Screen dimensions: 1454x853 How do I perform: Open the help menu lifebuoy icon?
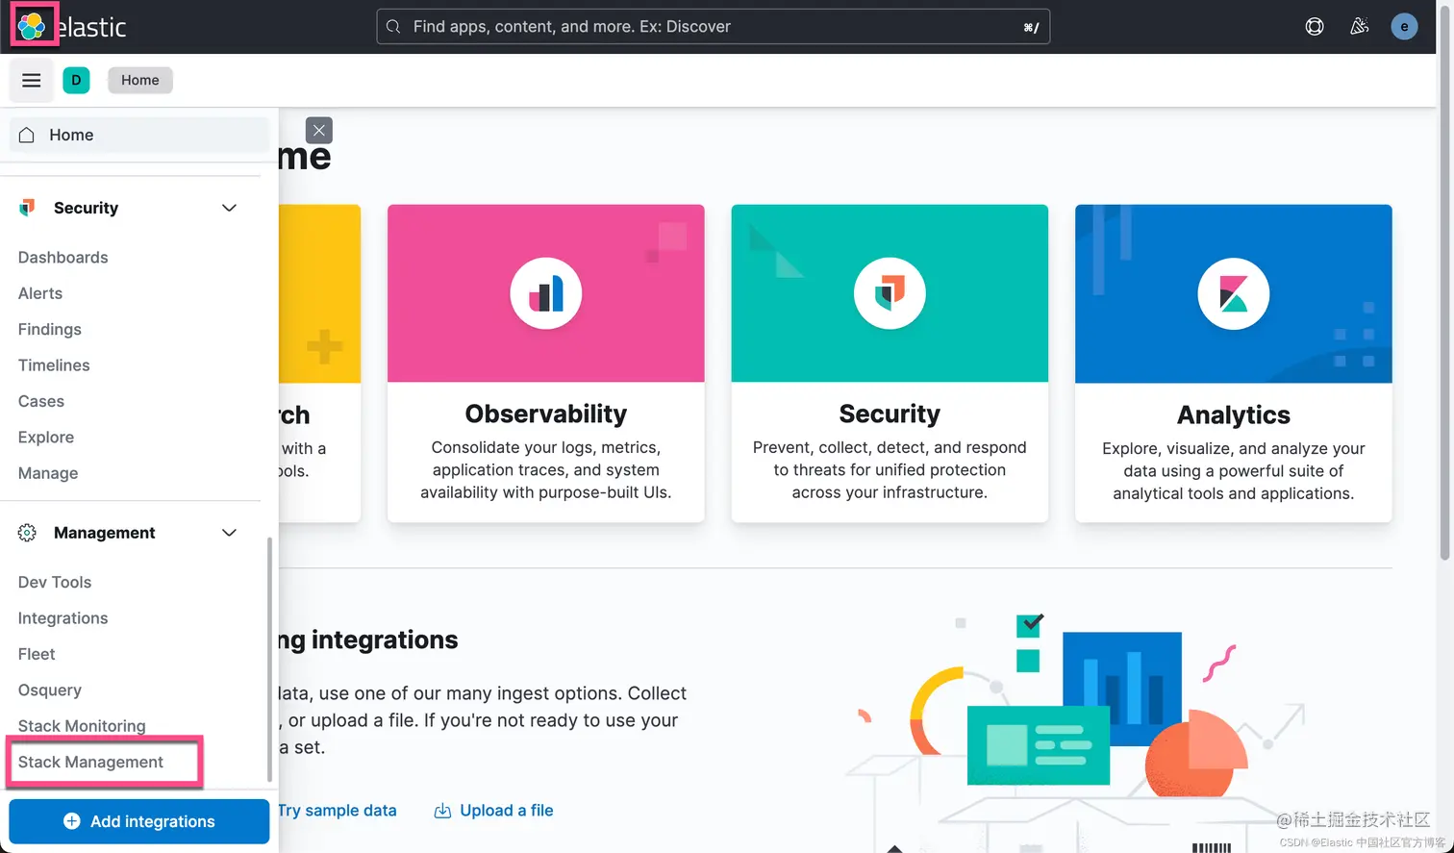1315,27
